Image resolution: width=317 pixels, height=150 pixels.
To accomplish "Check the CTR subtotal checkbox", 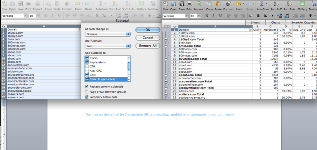I will click(x=87, y=66).
